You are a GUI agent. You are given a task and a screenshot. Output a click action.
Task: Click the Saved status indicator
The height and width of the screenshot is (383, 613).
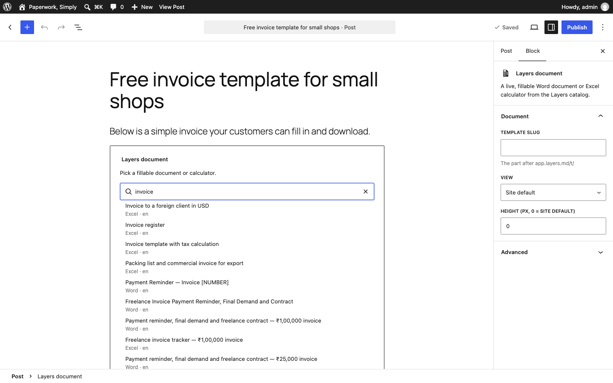507,27
